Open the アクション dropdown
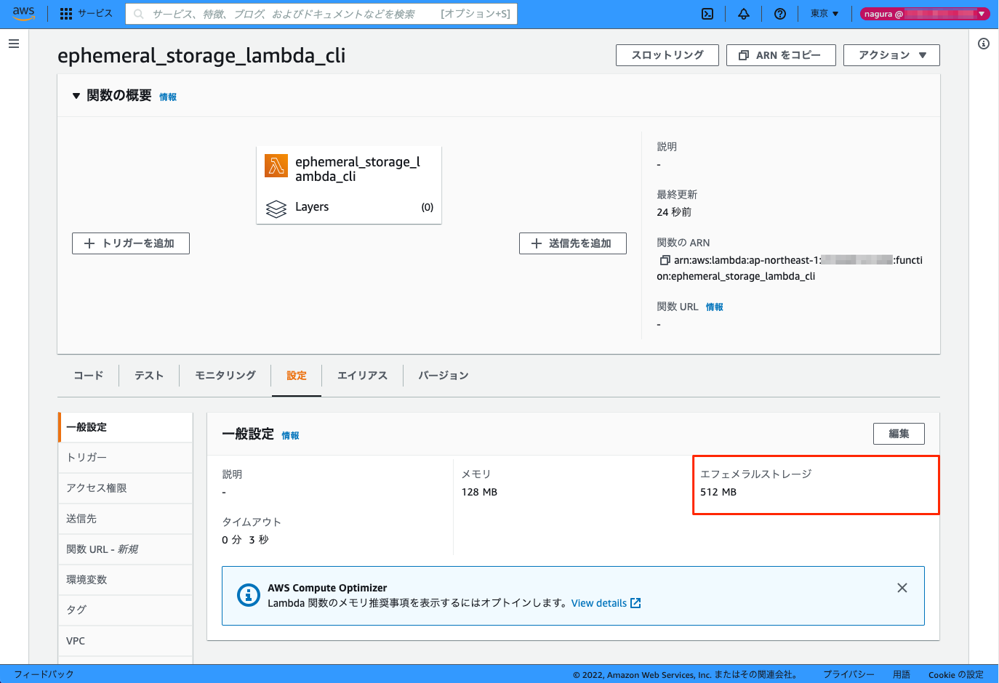Screen dimensions: 999x683 [891, 54]
